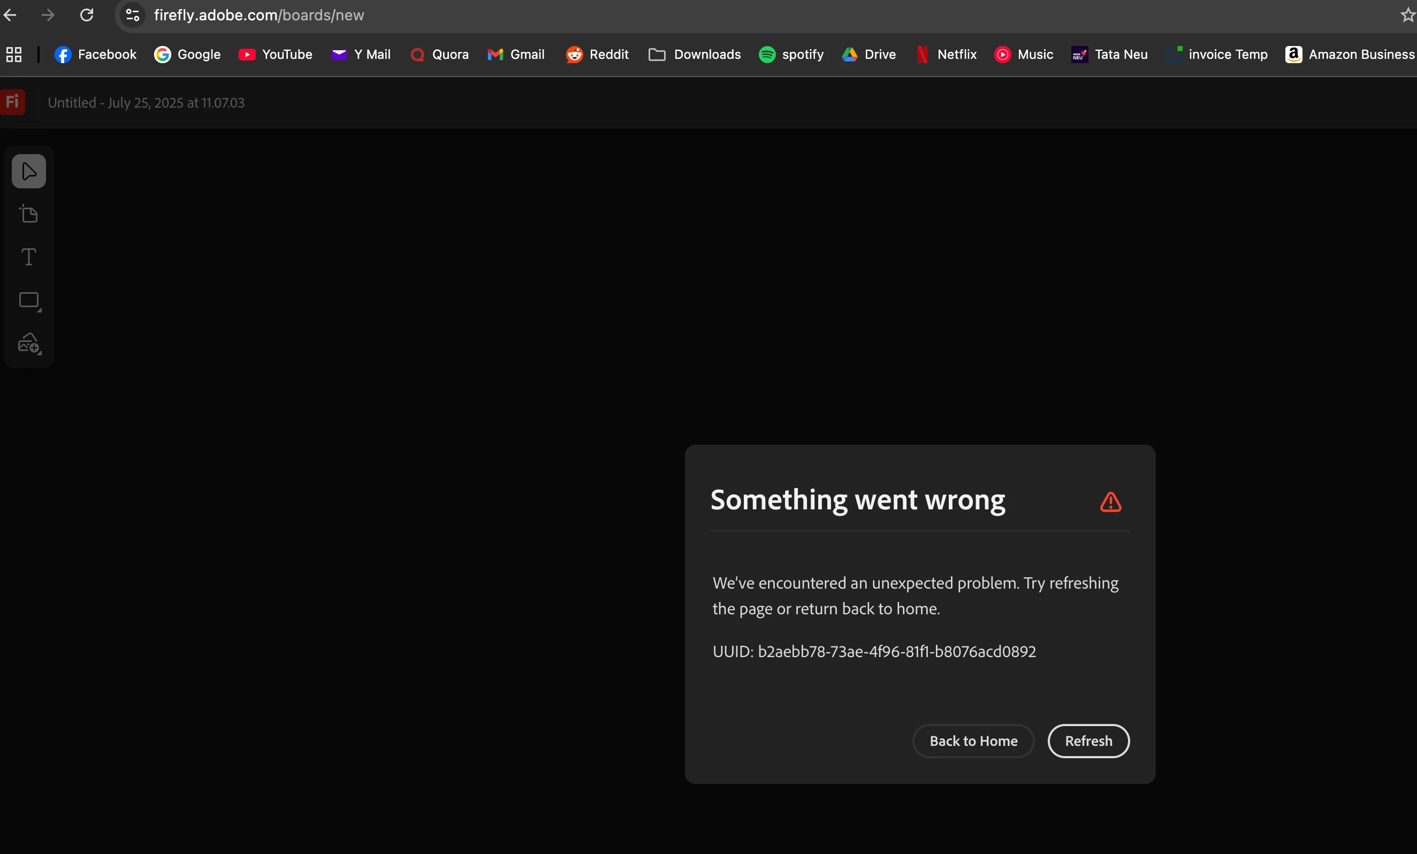
Task: Open the YouTube bookmark
Action: point(276,55)
